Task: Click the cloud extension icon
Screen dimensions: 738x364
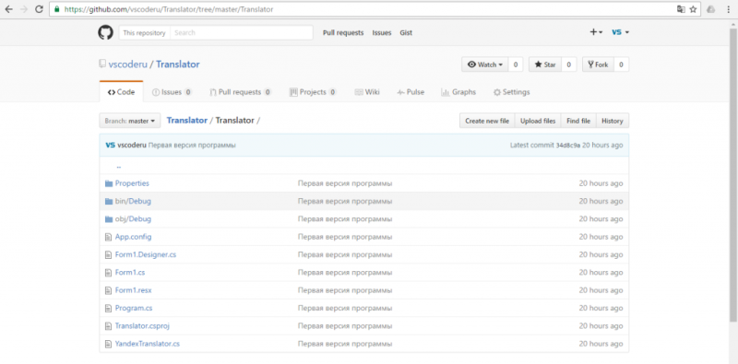Action: pyautogui.click(x=711, y=9)
